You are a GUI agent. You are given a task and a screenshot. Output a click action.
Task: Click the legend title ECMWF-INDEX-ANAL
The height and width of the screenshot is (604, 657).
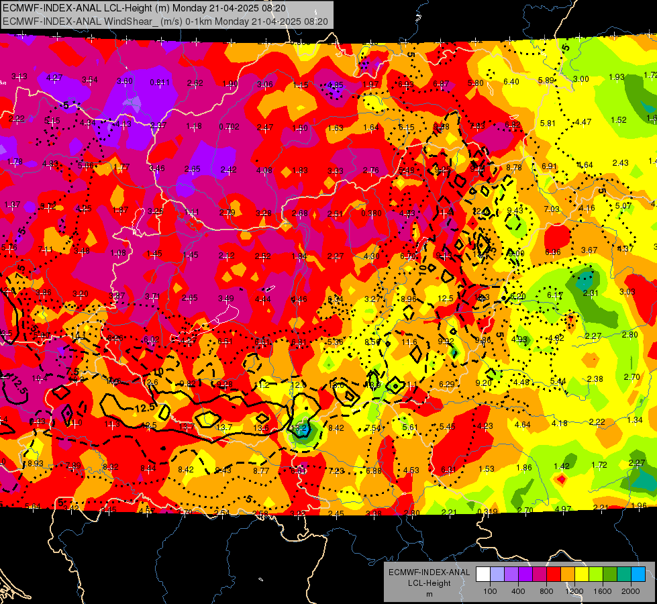pos(429,572)
